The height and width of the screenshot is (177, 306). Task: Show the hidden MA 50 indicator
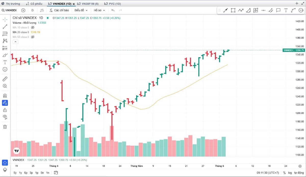(x=33, y=37)
